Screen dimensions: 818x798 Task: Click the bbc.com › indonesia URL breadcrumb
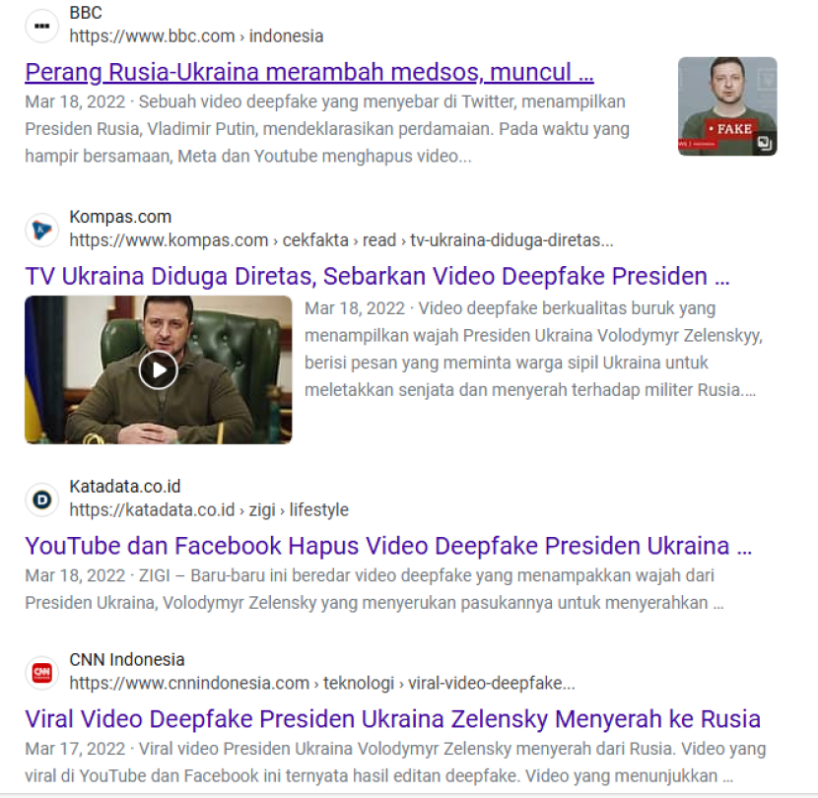tap(196, 36)
